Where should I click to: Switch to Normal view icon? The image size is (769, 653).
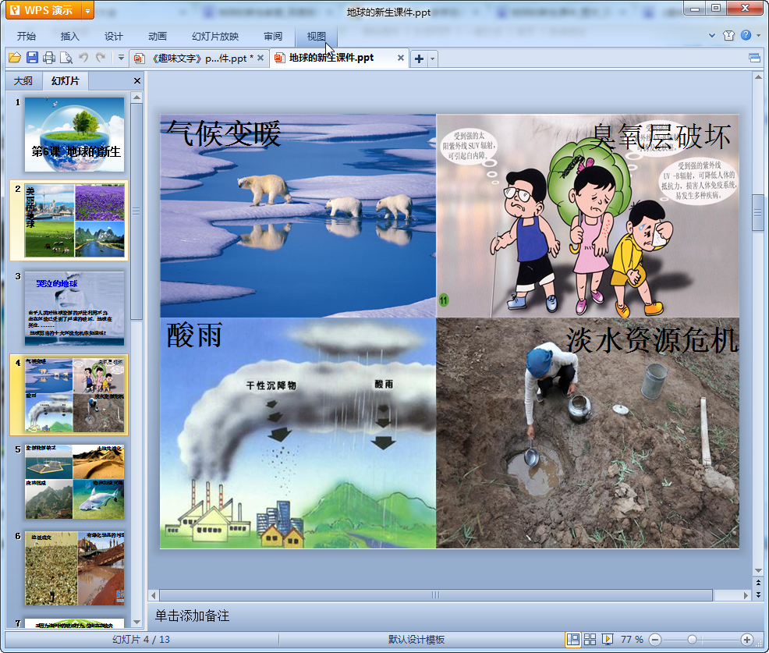click(572, 639)
